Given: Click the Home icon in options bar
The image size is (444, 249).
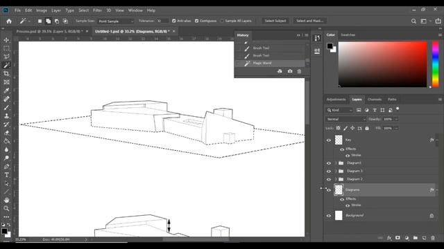Looking at the screenshot, I should point(9,21).
